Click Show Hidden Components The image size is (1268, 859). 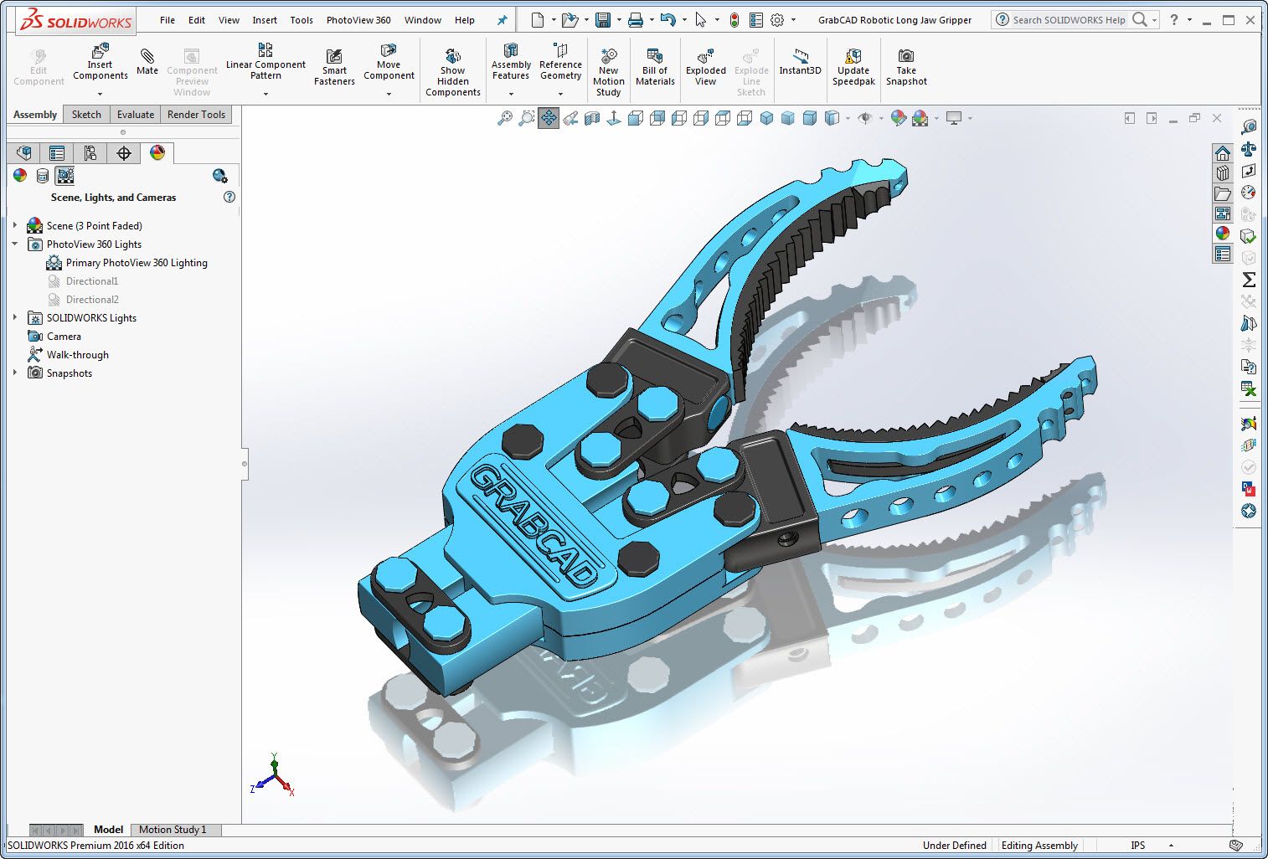coord(452,73)
